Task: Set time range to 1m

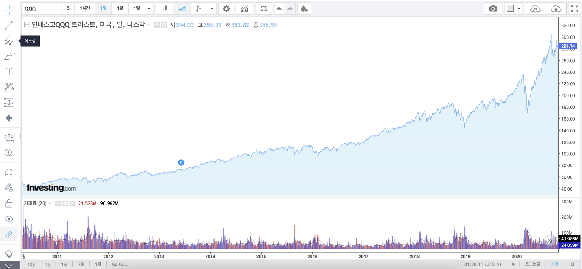Action: [64, 264]
